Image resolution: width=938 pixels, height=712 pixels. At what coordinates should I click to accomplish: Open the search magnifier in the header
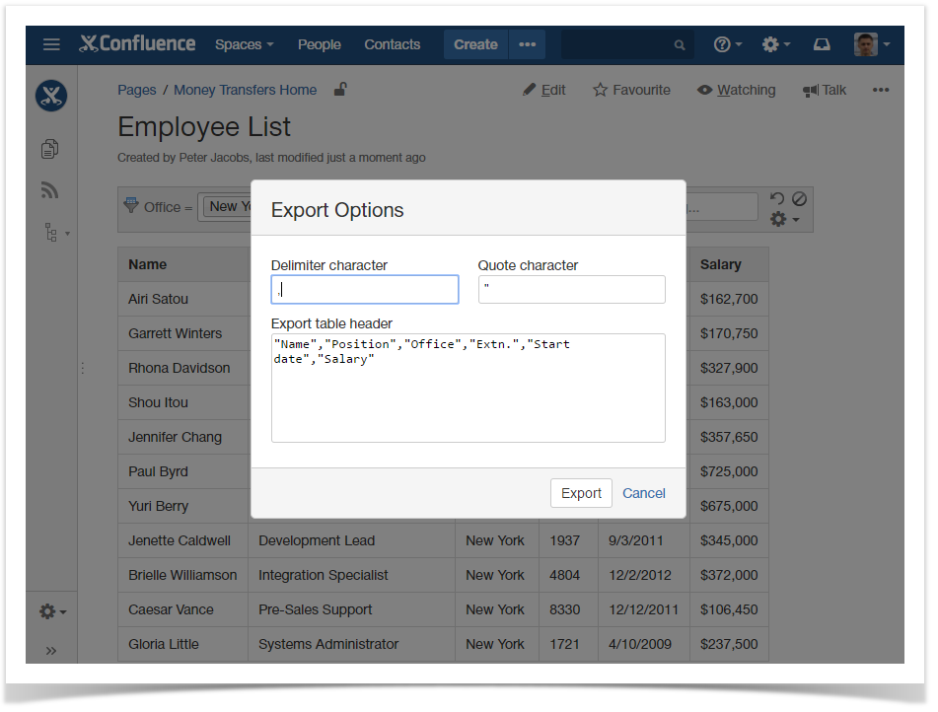point(679,44)
